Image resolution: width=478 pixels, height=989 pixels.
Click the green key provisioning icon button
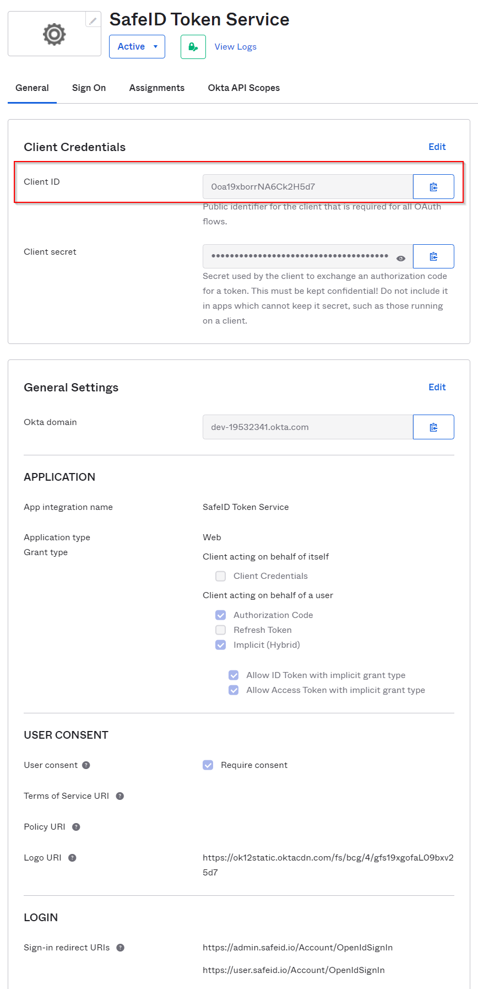point(193,47)
